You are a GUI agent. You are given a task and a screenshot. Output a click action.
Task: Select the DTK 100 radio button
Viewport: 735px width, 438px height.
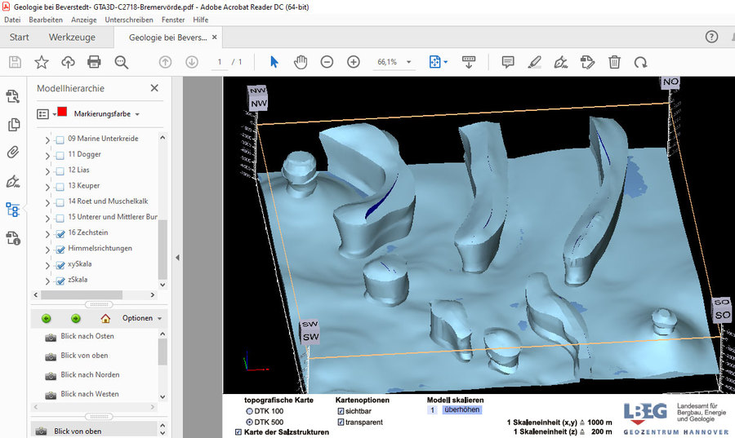tap(250, 411)
